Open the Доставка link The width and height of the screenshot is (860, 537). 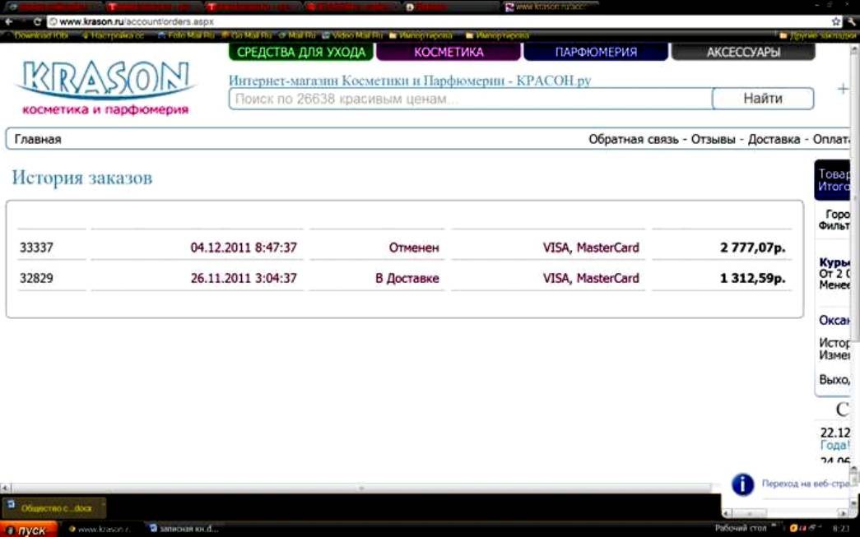774,139
